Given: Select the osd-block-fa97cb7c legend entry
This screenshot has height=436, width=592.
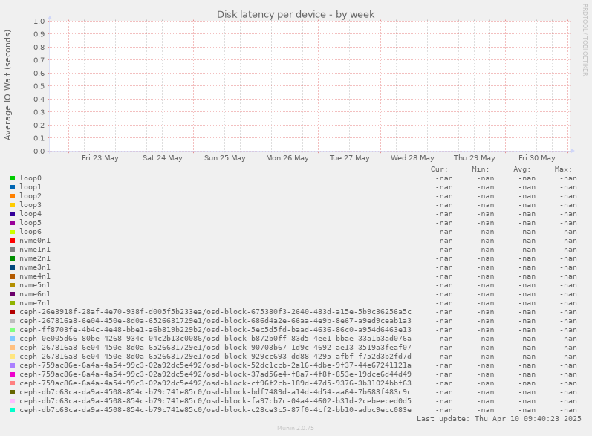Looking at the screenshot, I should click(215, 401).
